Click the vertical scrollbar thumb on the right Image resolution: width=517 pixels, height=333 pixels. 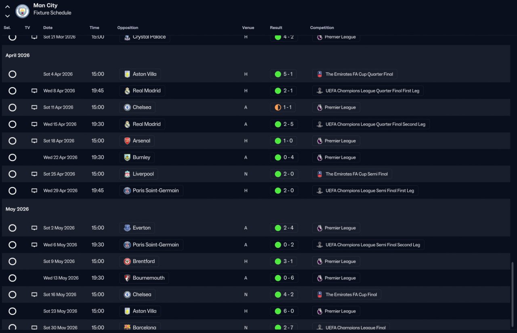click(513, 294)
